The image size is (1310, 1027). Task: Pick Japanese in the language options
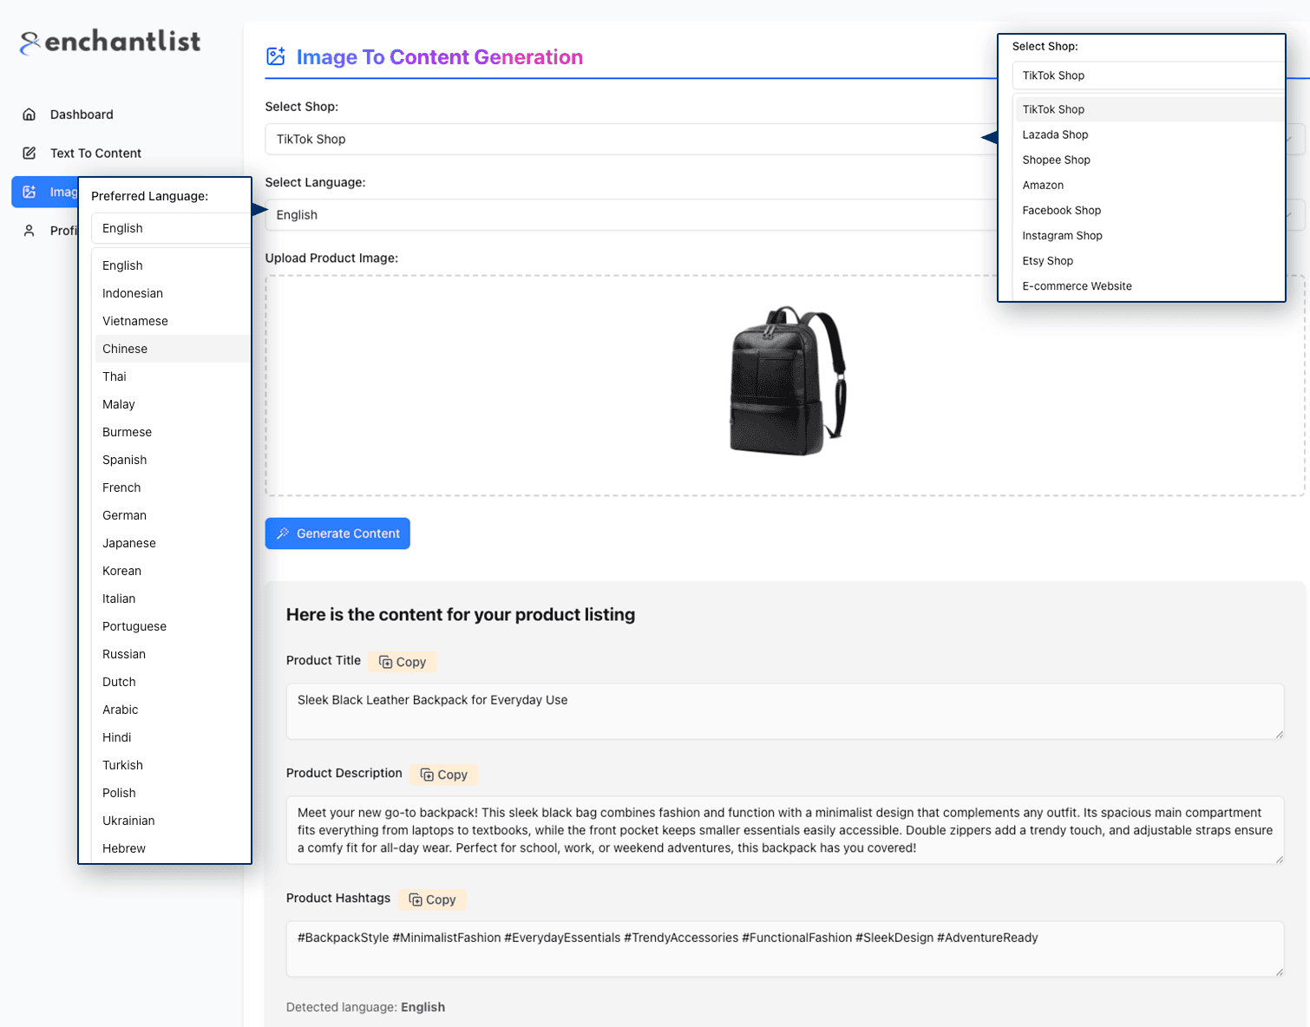tap(129, 543)
